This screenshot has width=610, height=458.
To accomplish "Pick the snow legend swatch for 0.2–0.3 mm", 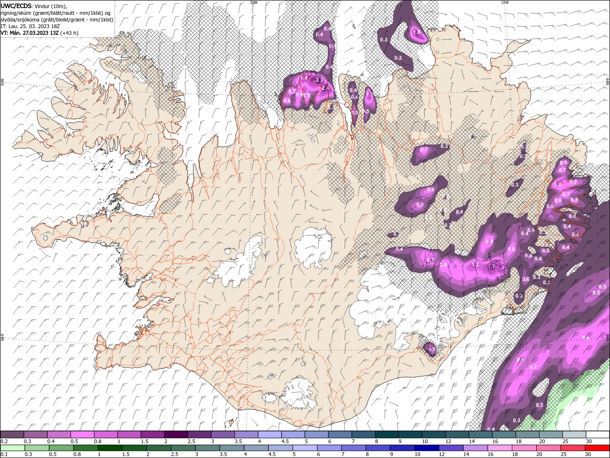I will point(12,434).
